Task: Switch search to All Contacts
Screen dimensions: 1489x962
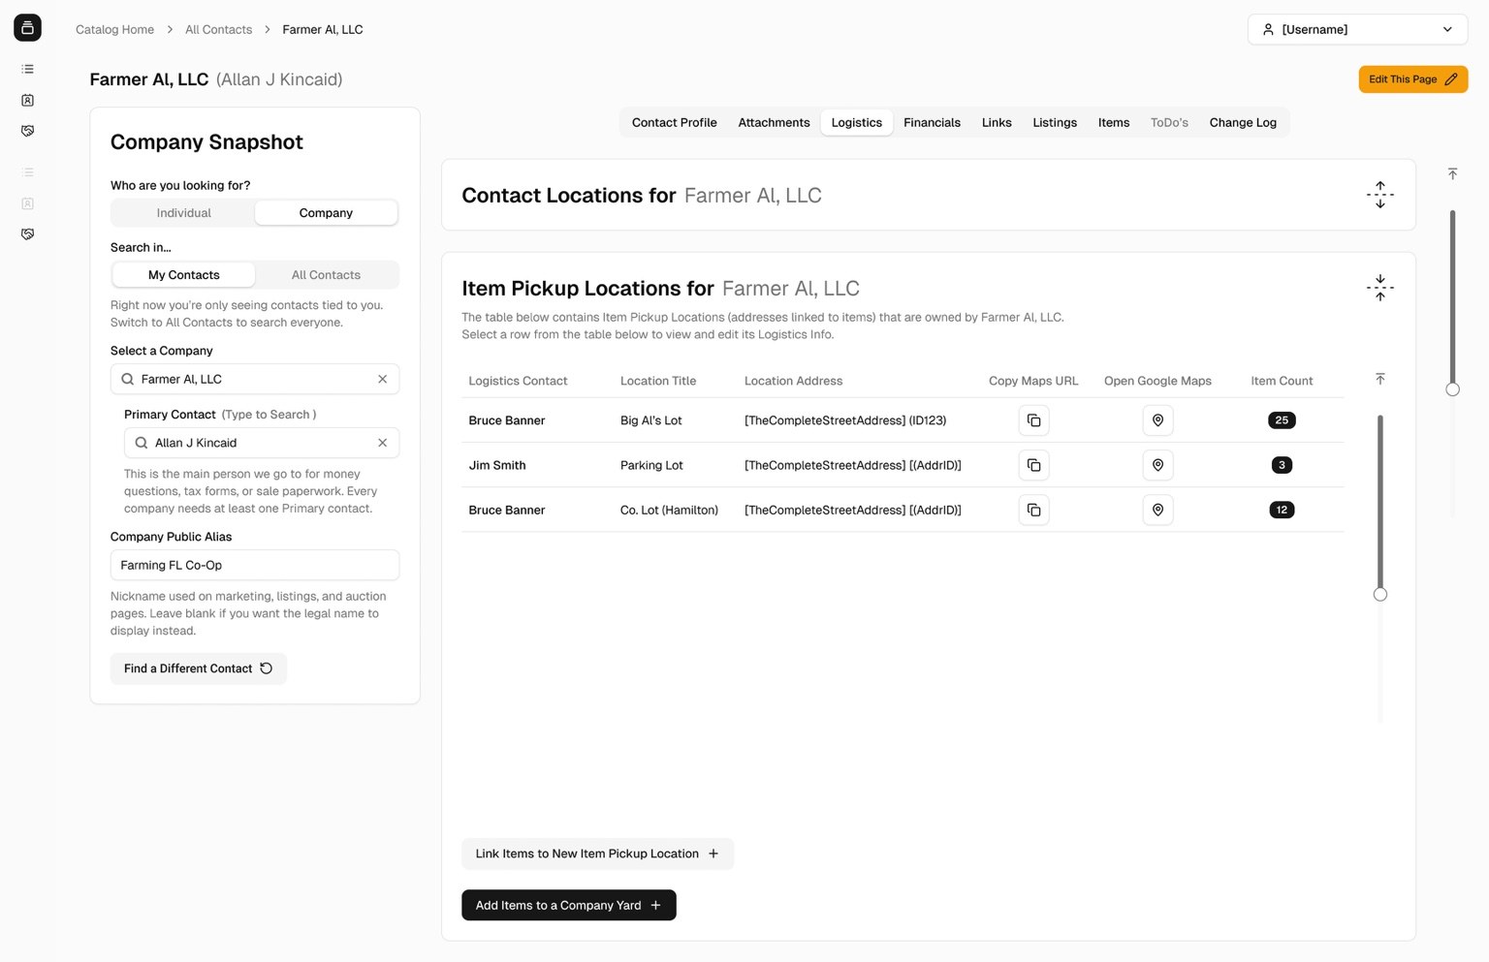Action: pos(326,275)
